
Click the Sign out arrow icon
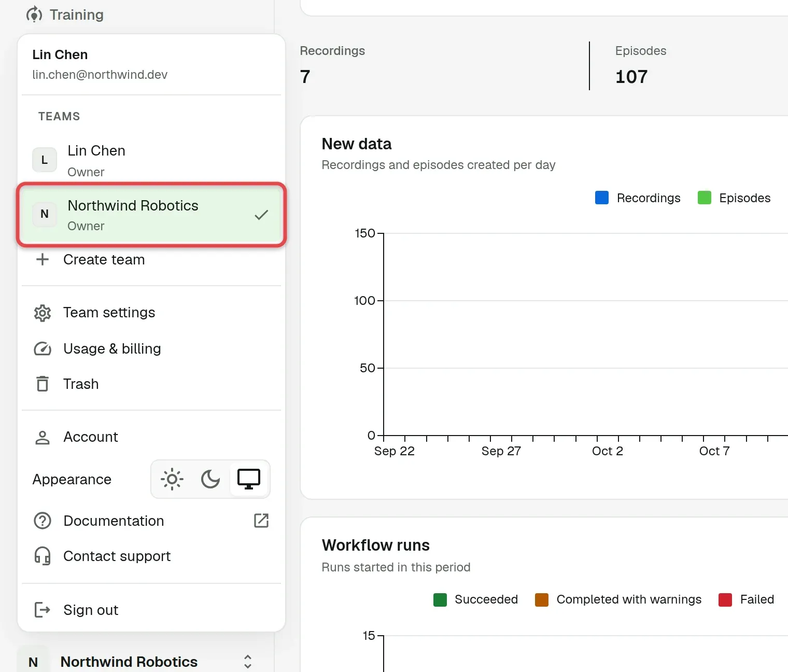(x=43, y=610)
